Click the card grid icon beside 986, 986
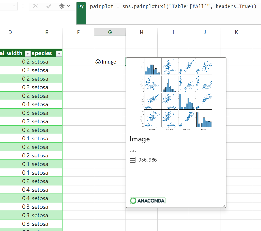 pos(133,160)
